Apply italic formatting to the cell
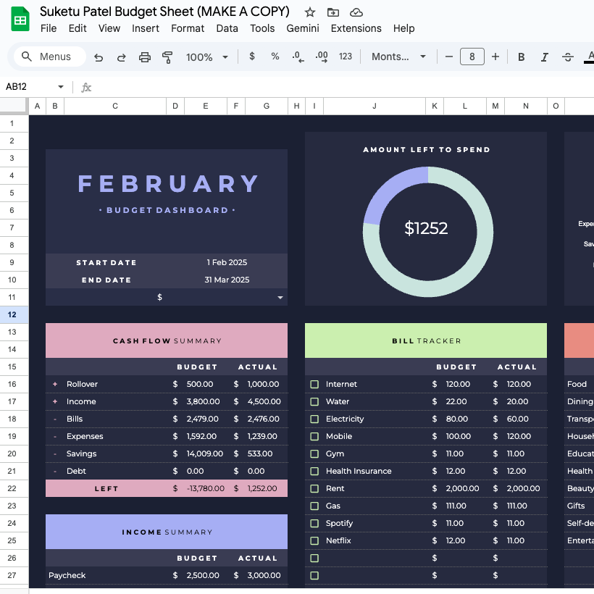 [544, 57]
